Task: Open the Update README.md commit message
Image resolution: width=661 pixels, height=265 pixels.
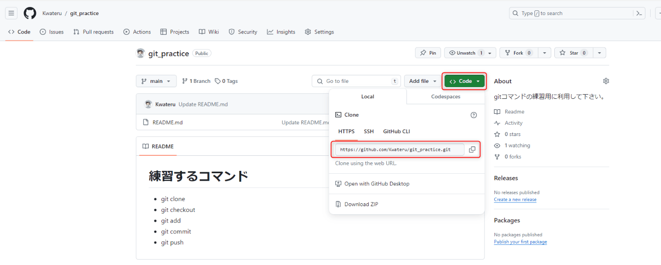Action: (x=203, y=104)
